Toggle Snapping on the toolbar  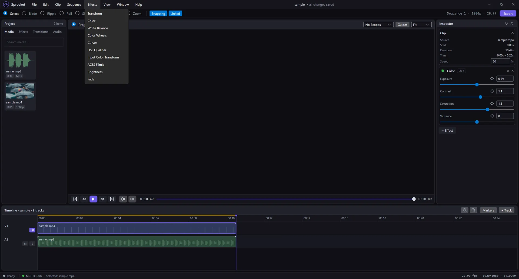tap(158, 14)
